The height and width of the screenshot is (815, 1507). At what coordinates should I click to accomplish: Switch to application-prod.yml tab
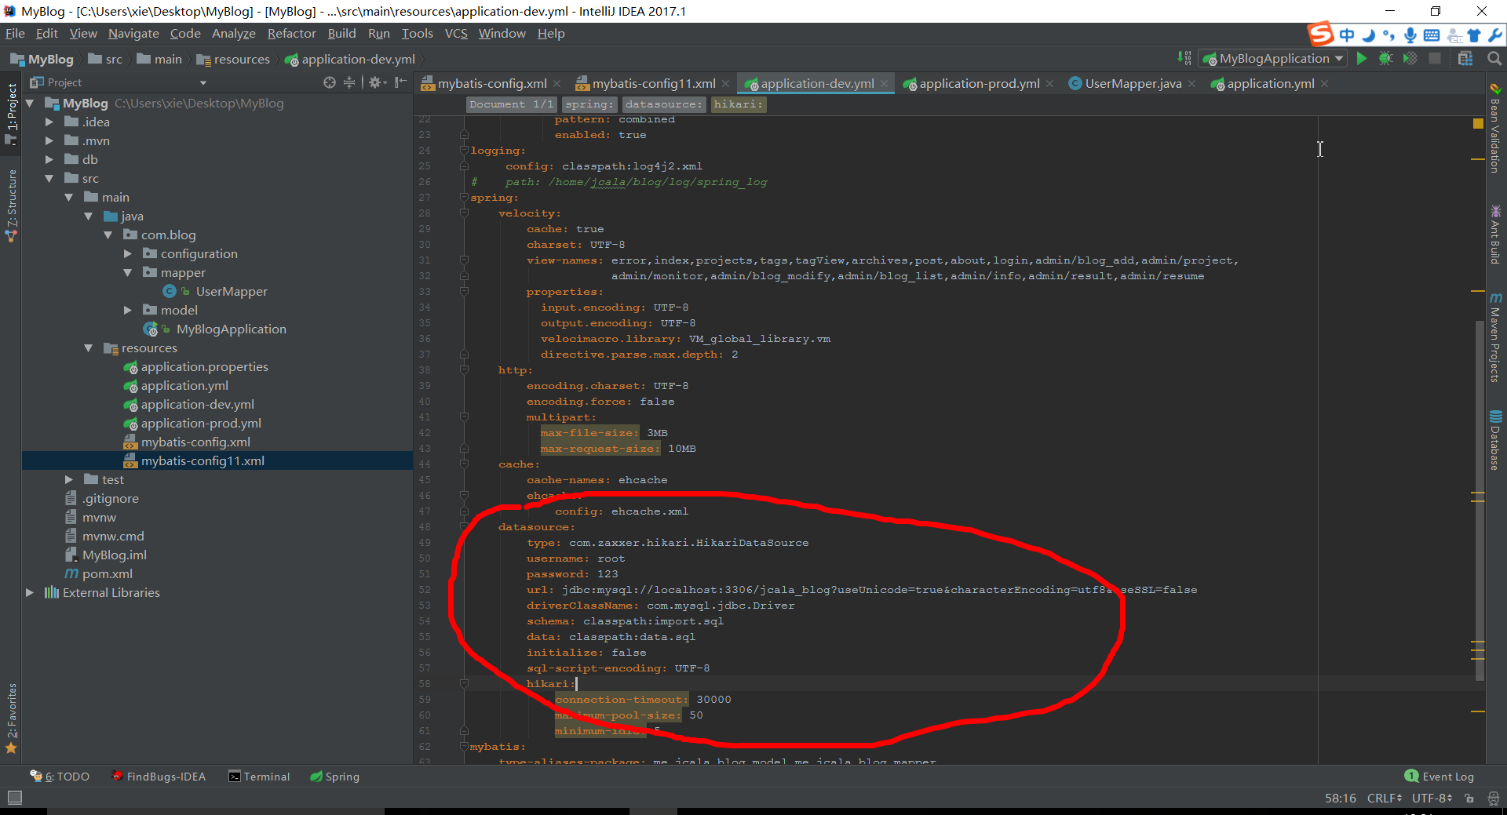pos(980,84)
